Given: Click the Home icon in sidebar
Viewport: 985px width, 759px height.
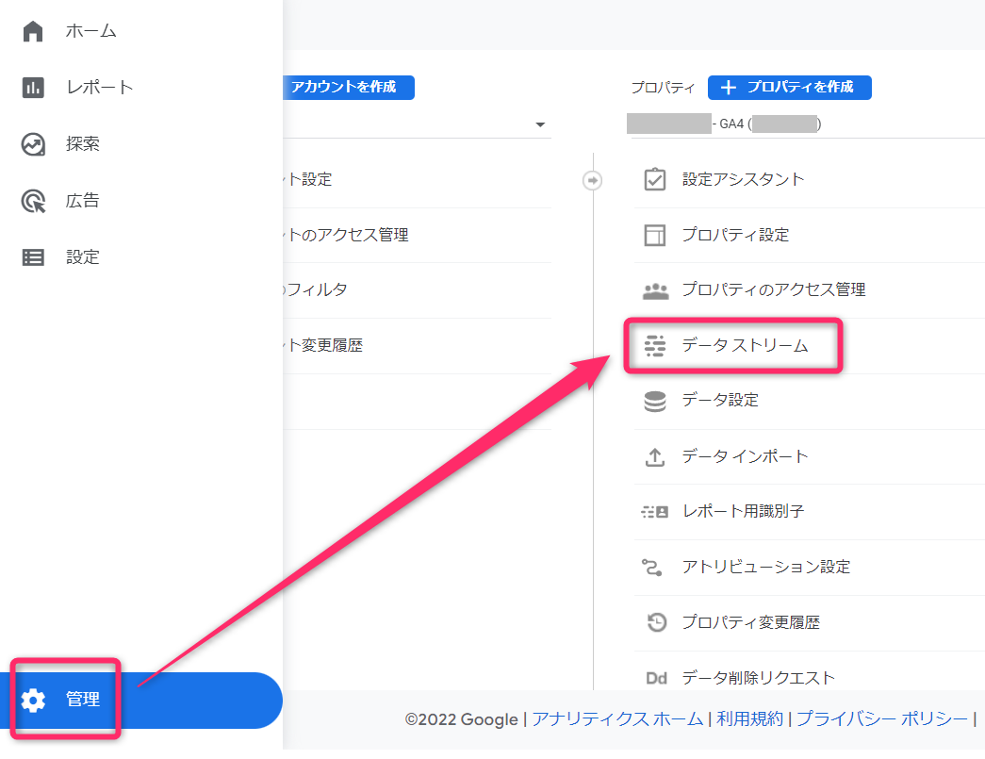Looking at the screenshot, I should pyautogui.click(x=33, y=31).
